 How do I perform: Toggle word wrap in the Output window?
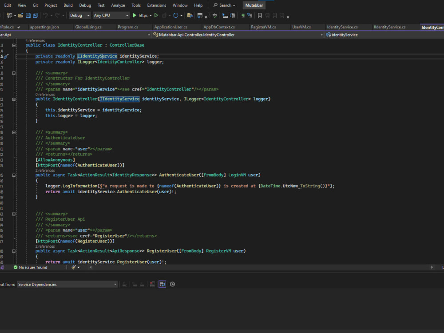(x=163, y=284)
